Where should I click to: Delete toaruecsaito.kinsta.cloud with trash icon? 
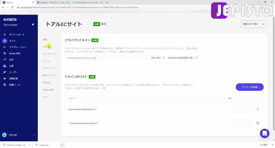coord(258,109)
